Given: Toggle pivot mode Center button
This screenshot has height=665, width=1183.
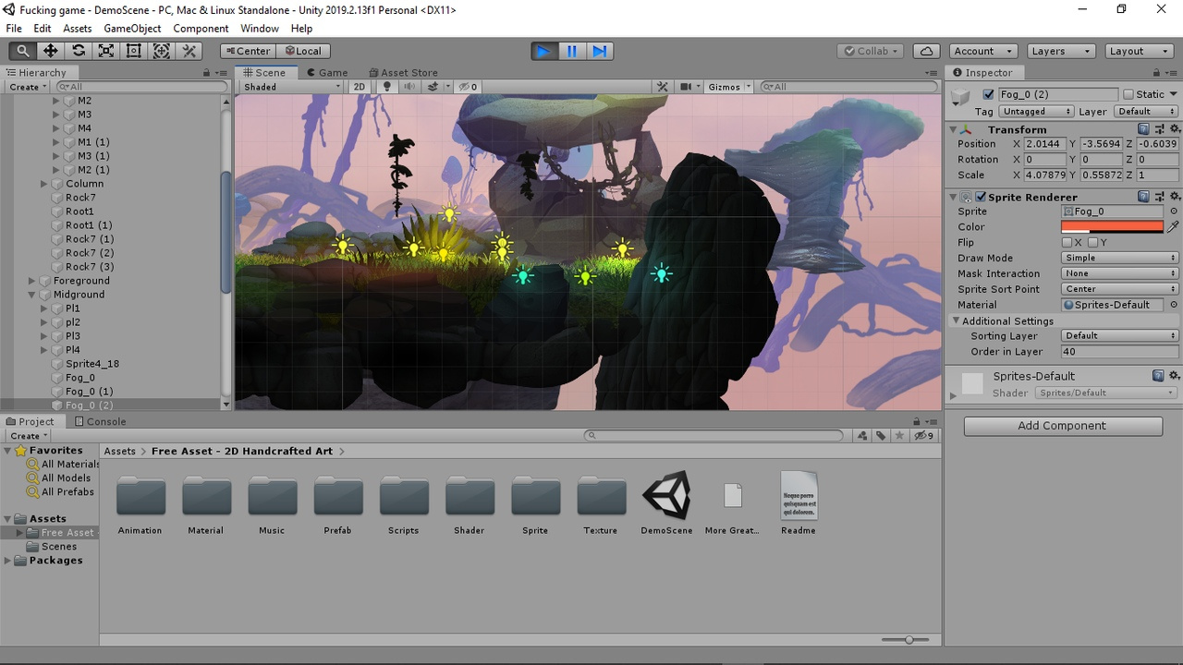Looking at the screenshot, I should click(x=247, y=51).
